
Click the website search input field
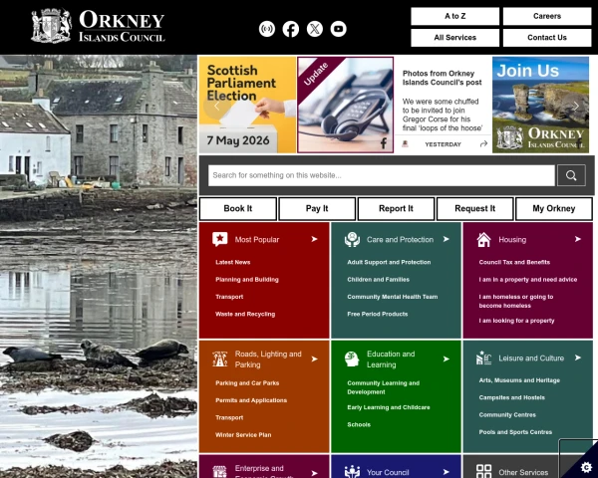coord(382,175)
